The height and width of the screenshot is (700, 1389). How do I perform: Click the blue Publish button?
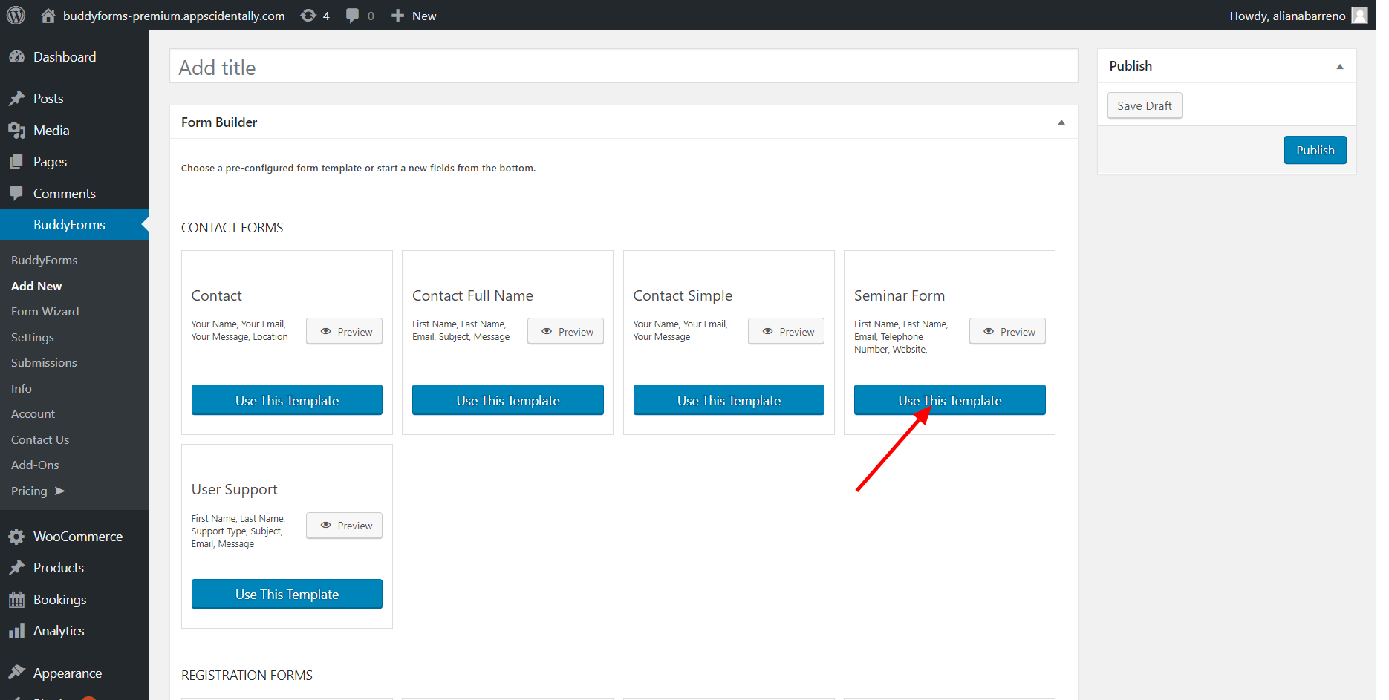[1315, 150]
